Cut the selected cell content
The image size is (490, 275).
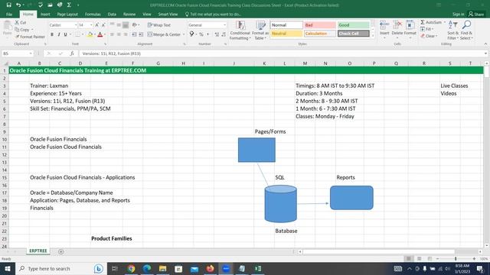coord(21,23)
